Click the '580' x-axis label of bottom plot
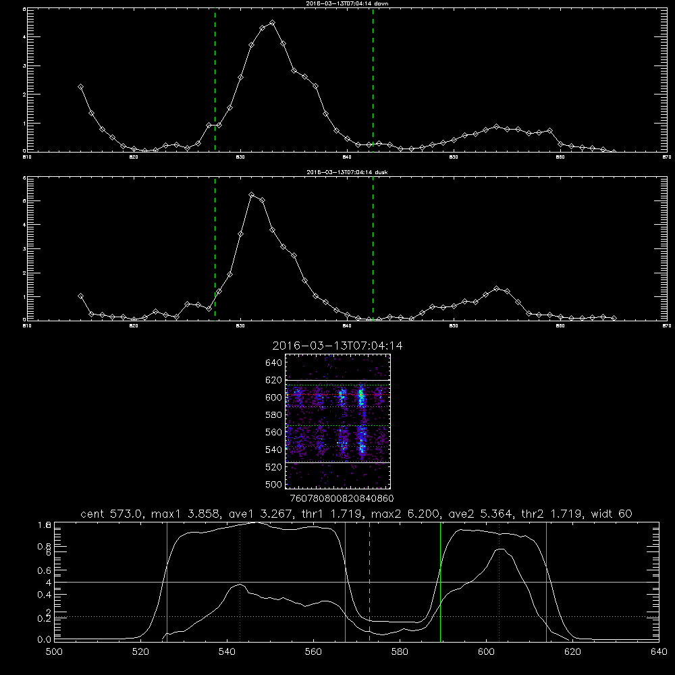 (400, 652)
